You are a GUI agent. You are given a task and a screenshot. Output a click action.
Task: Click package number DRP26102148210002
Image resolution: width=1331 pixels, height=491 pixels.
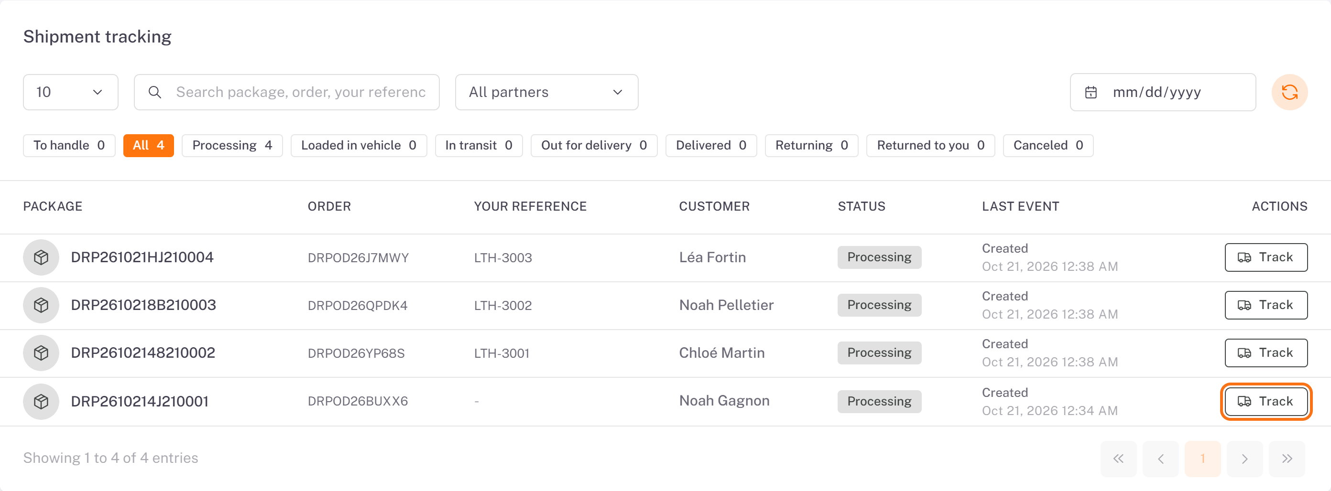142,352
